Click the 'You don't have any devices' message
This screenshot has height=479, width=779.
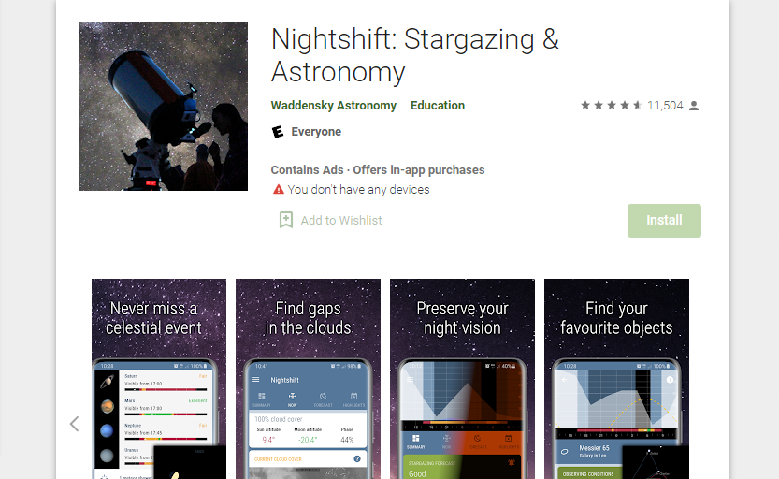[x=358, y=189]
